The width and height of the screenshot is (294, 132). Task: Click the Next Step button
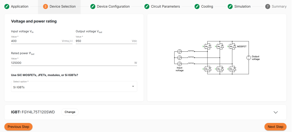coord(275,127)
